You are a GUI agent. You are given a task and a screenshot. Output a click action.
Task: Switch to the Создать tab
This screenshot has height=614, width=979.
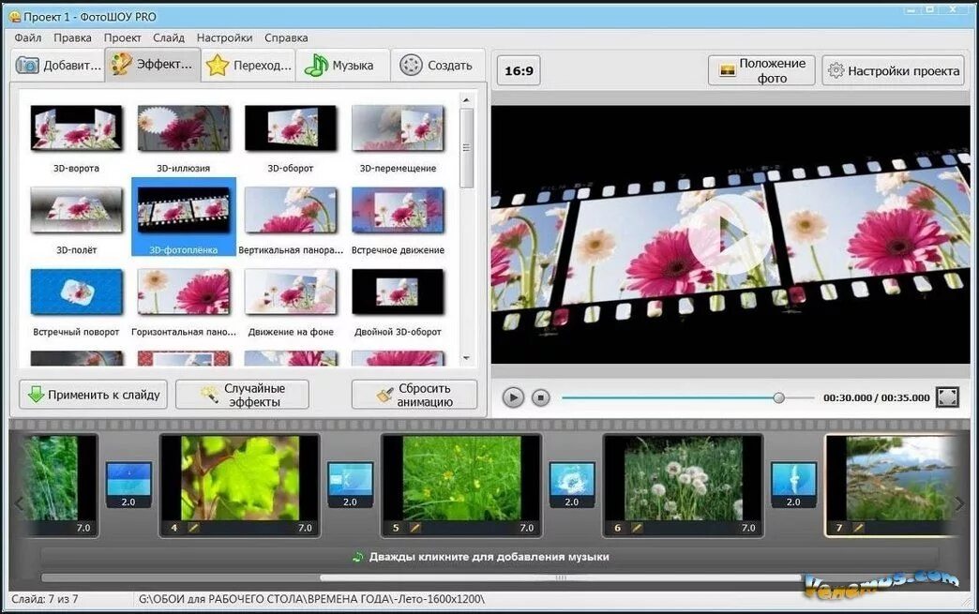(x=437, y=65)
